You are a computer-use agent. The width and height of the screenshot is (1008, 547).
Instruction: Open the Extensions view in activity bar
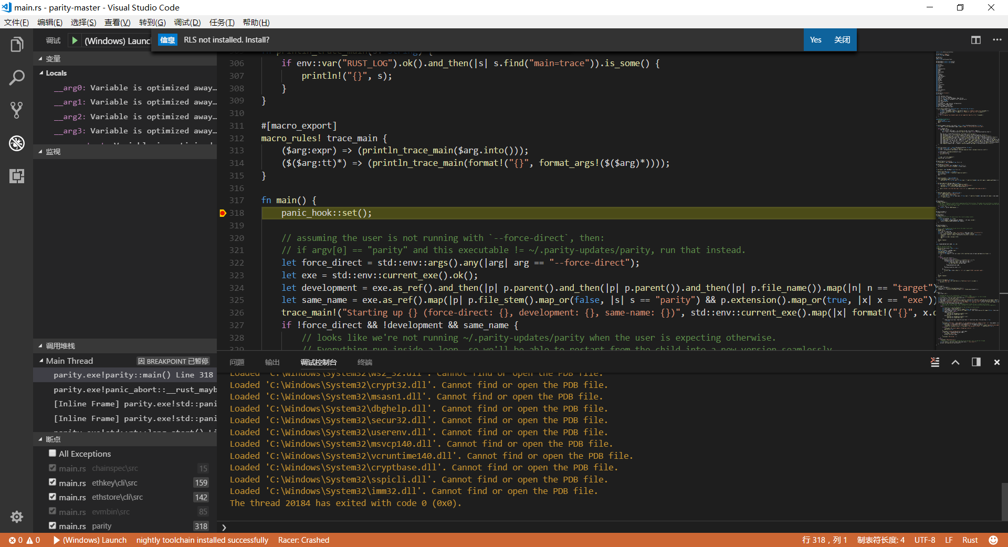pyautogui.click(x=17, y=176)
